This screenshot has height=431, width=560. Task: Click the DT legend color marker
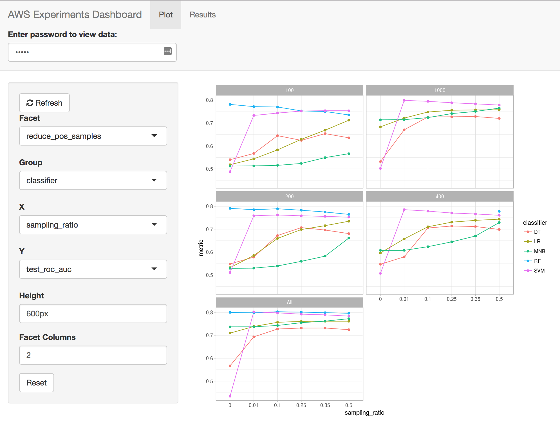tap(527, 232)
